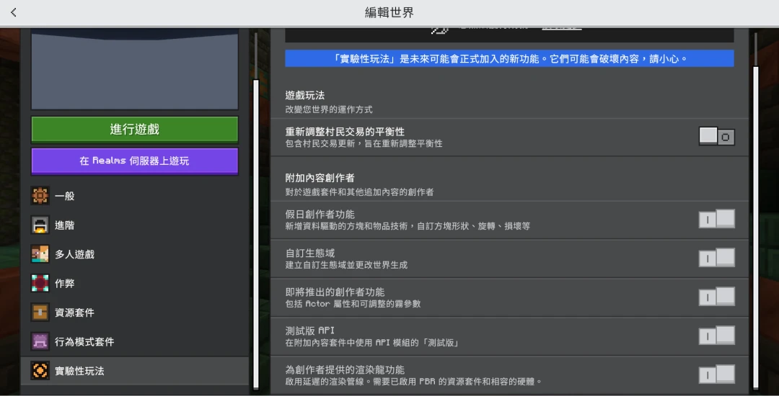Screen dimensions: 779x396
Task: Click the 實驗性玩法 experiments icon
Action: point(40,371)
